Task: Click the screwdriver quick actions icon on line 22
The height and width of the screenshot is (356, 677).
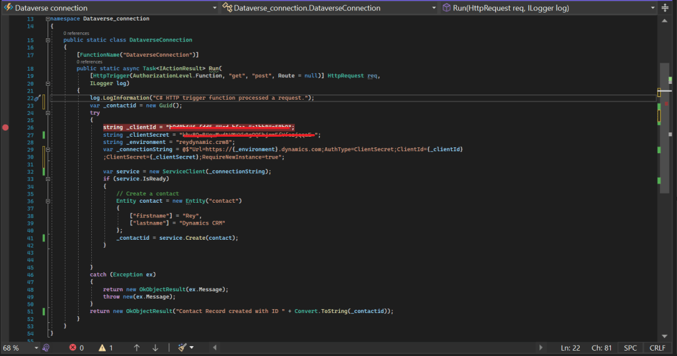Action: (x=38, y=98)
